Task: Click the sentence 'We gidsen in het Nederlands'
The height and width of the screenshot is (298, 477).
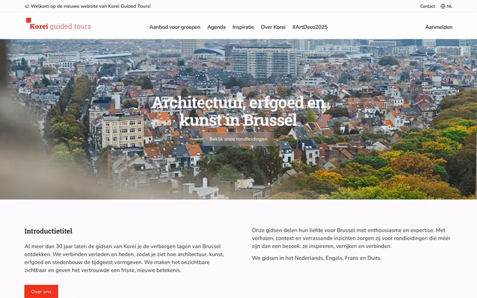Action: click(x=317, y=258)
